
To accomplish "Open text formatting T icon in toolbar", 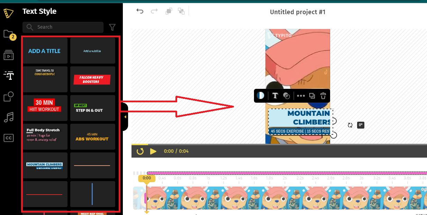I will point(275,96).
